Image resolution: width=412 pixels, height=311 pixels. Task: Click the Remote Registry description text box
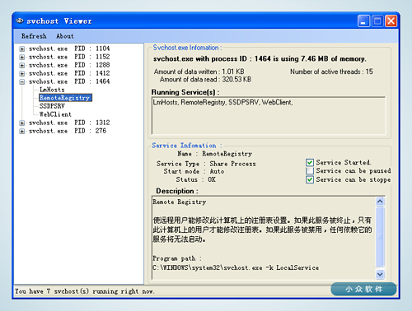[x=264, y=238]
